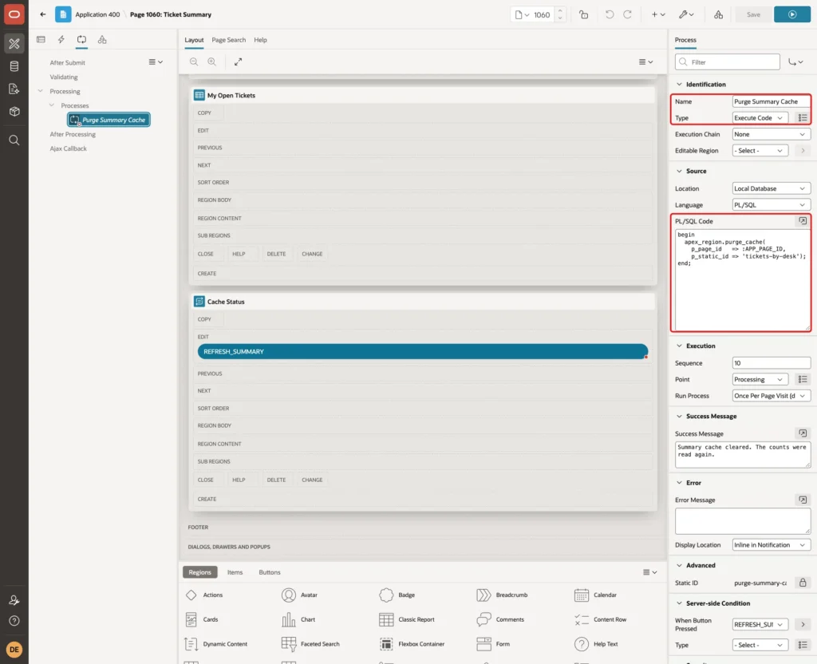Open the Help tab in the center pane
This screenshot has height=664, width=817.
click(260, 40)
